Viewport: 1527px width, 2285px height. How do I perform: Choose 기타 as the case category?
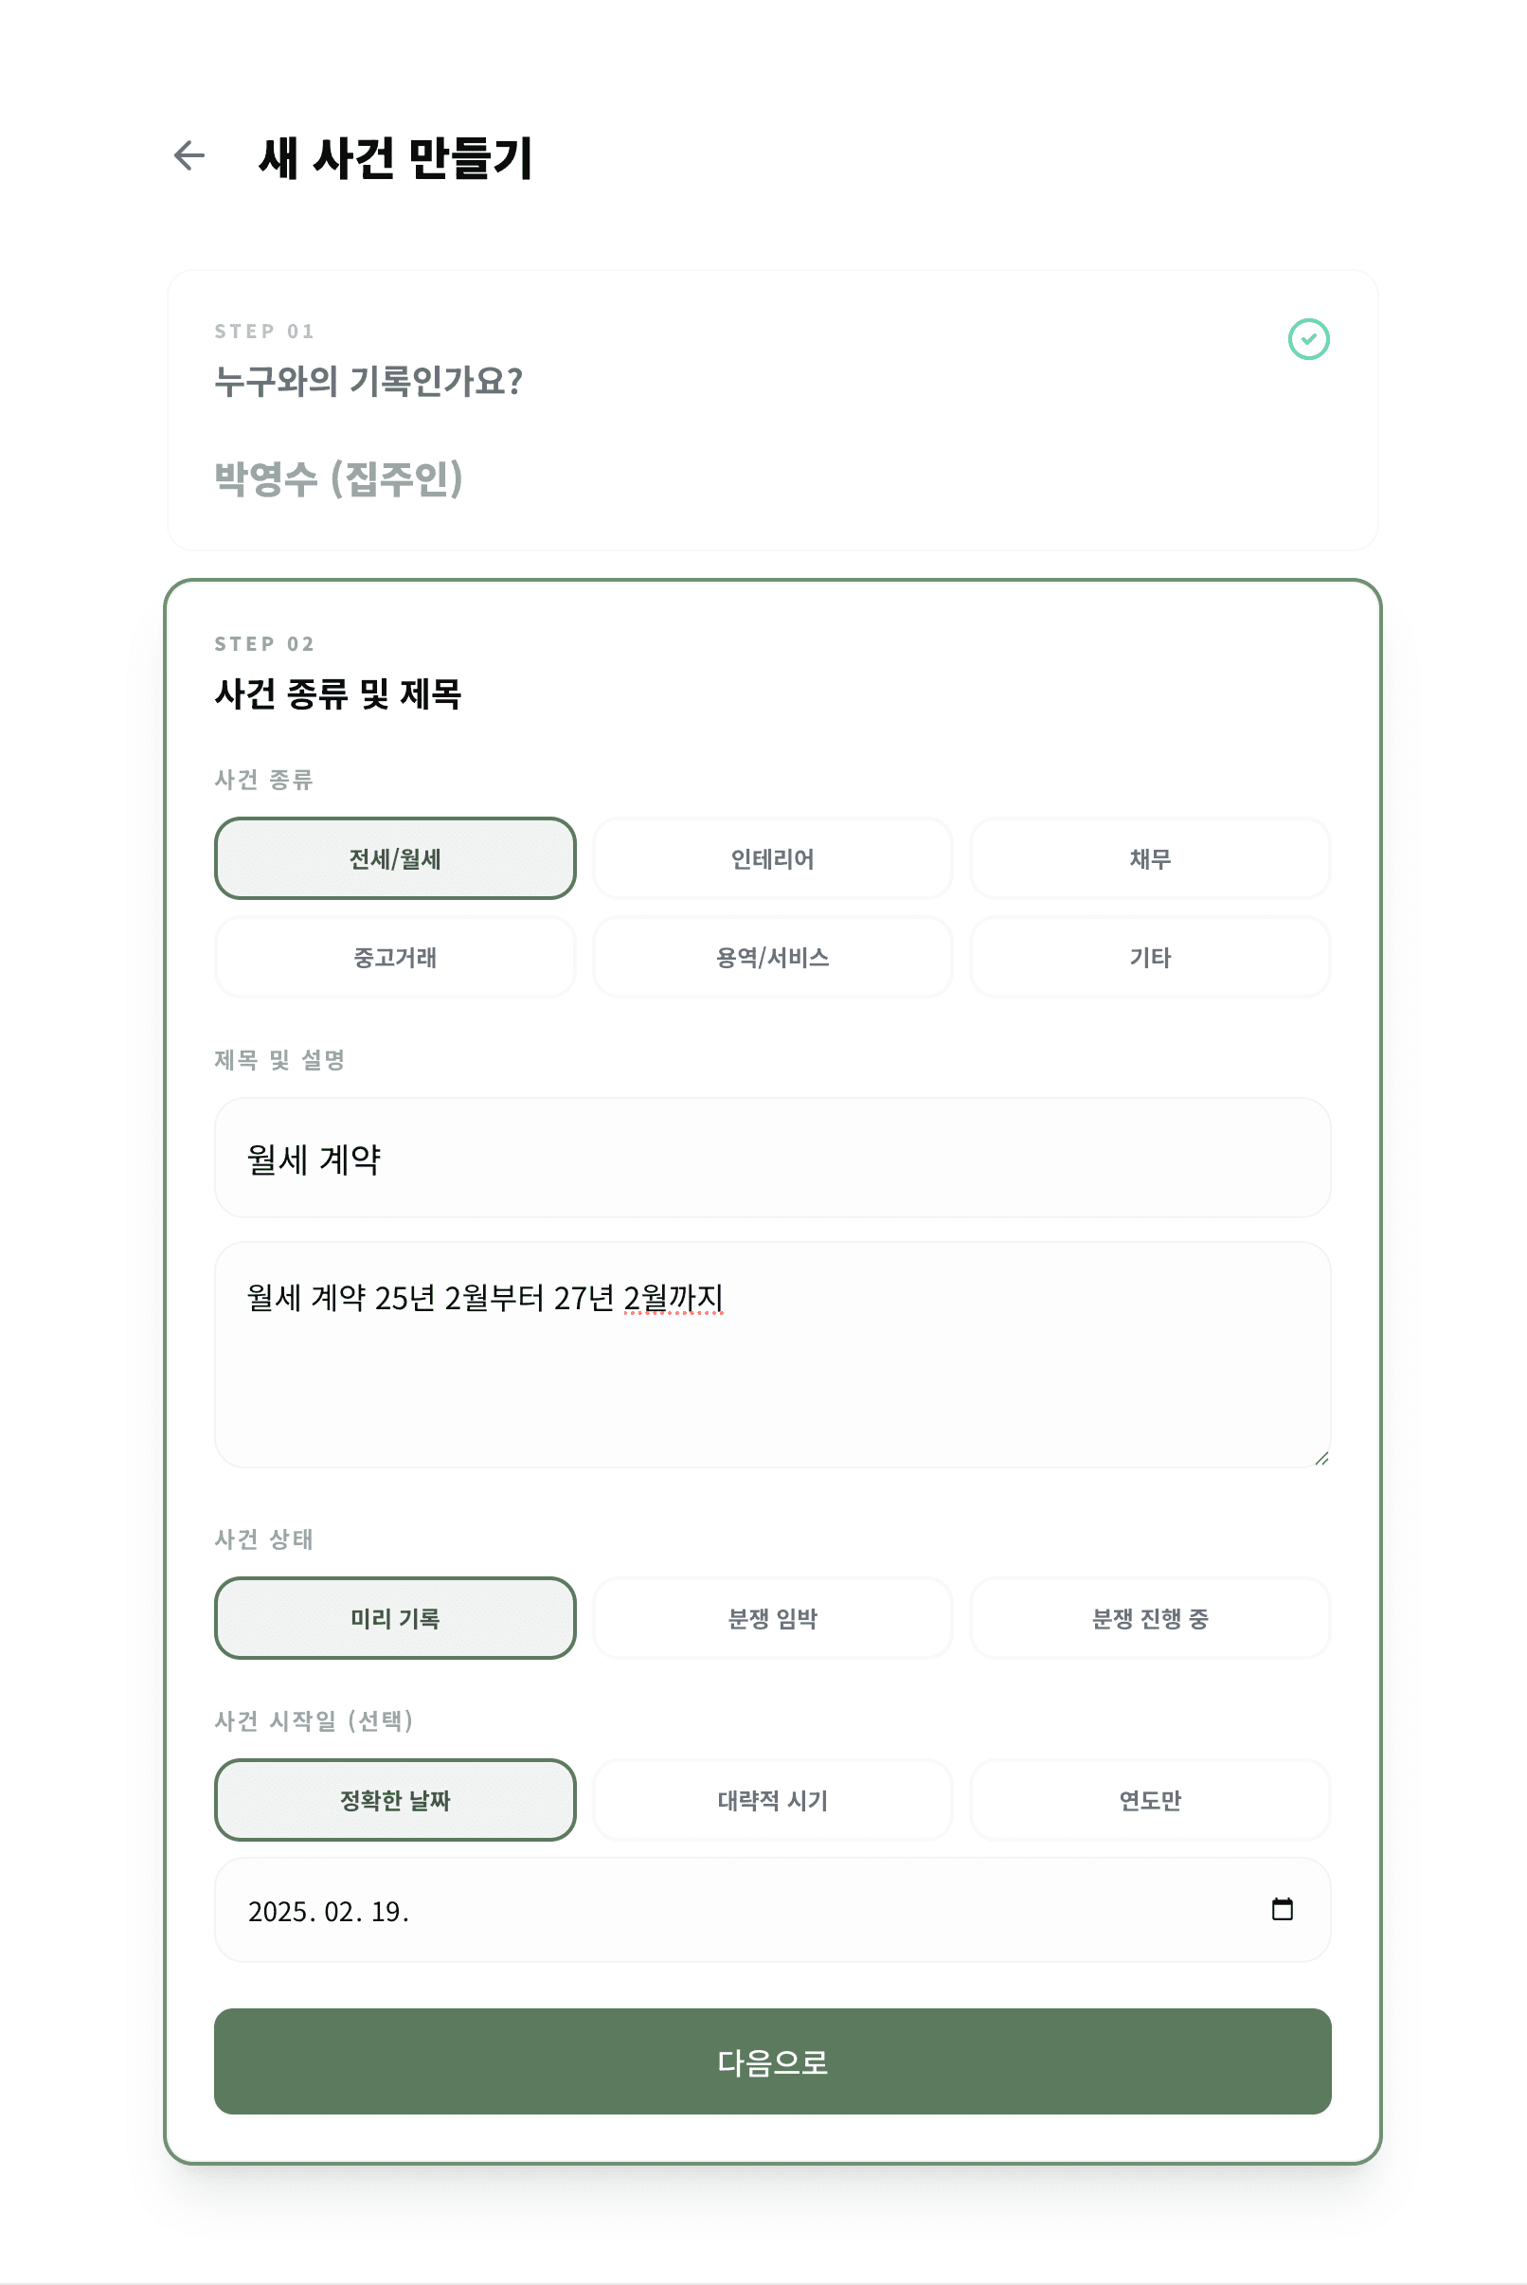point(1150,958)
